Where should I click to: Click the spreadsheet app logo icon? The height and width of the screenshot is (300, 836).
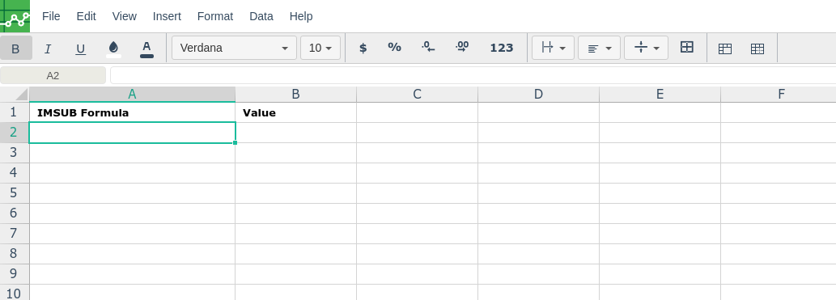pyautogui.click(x=15, y=16)
